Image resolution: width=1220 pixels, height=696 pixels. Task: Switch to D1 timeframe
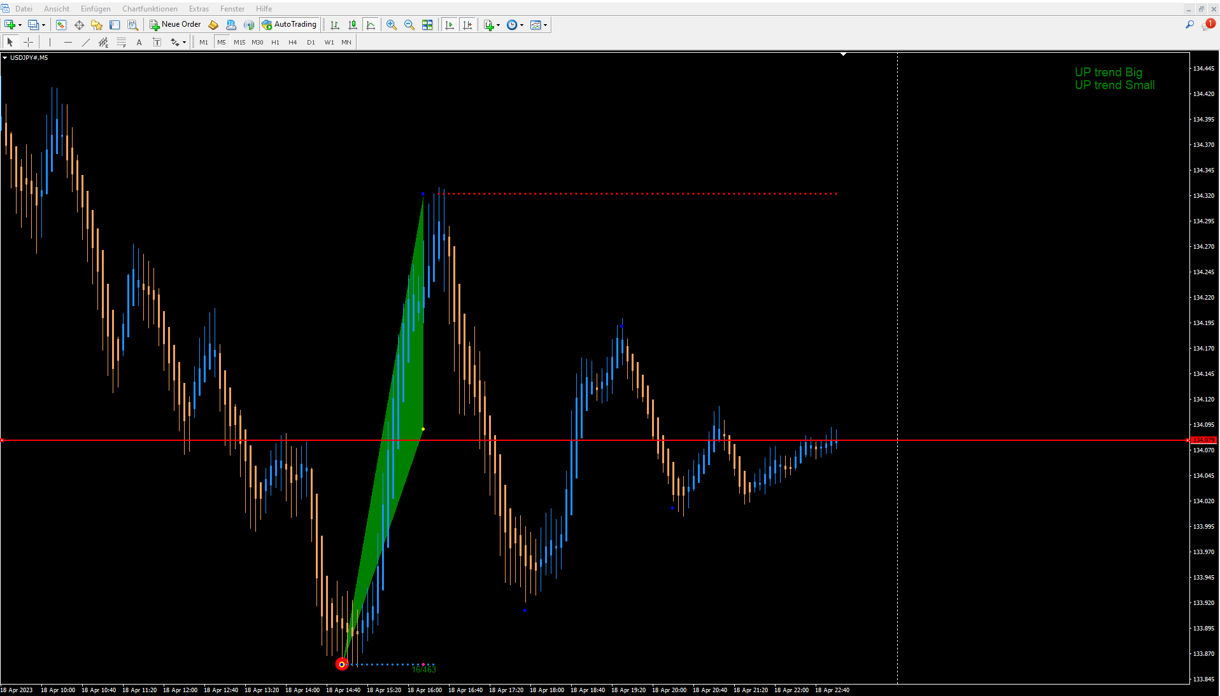(311, 42)
